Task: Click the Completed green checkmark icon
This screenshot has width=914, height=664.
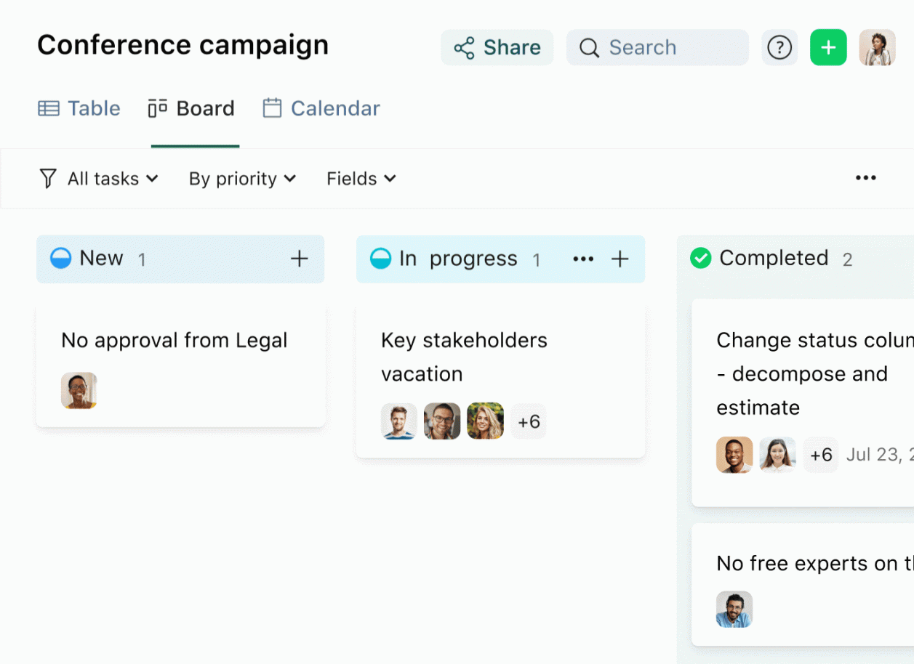Action: click(x=700, y=258)
